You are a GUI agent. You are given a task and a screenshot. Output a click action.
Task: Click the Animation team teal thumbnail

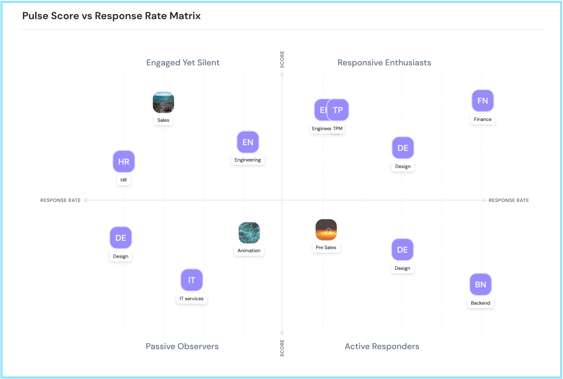tap(249, 233)
